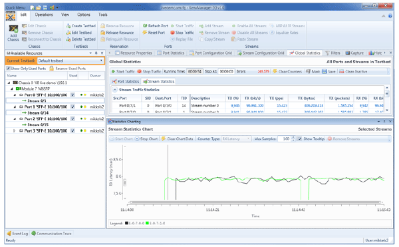Save the global statistics
The width and height of the screenshot is (399, 247).
[x=329, y=71]
